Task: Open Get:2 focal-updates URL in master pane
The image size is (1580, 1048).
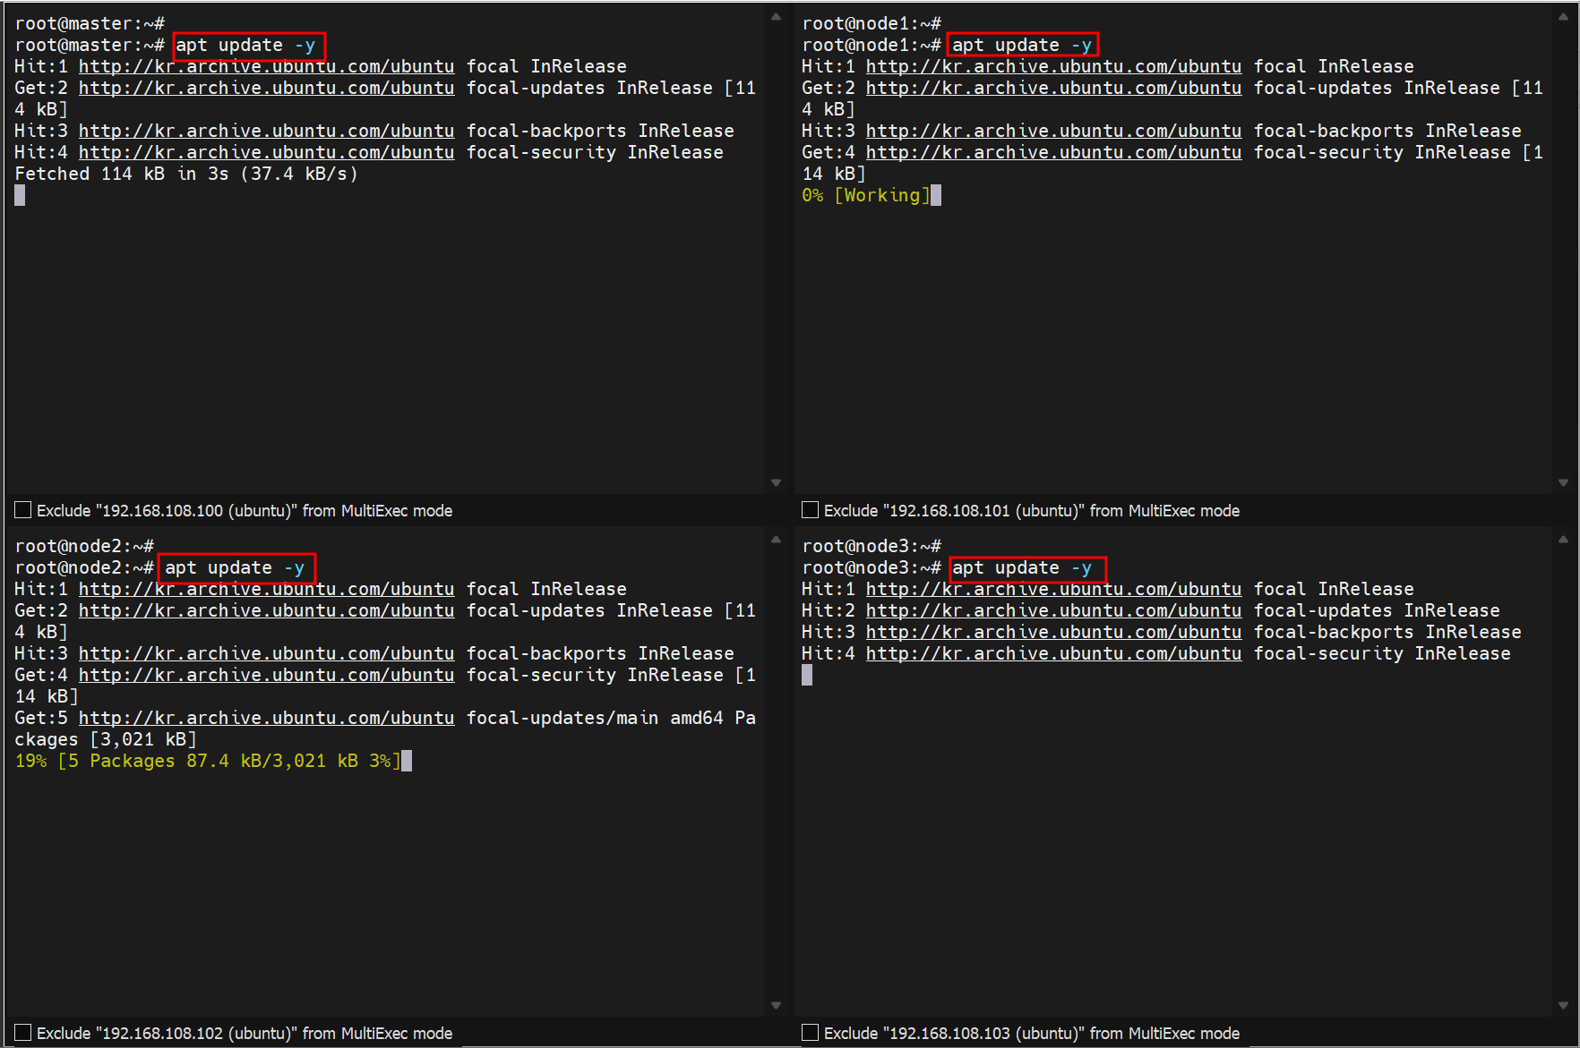Action: [x=266, y=88]
